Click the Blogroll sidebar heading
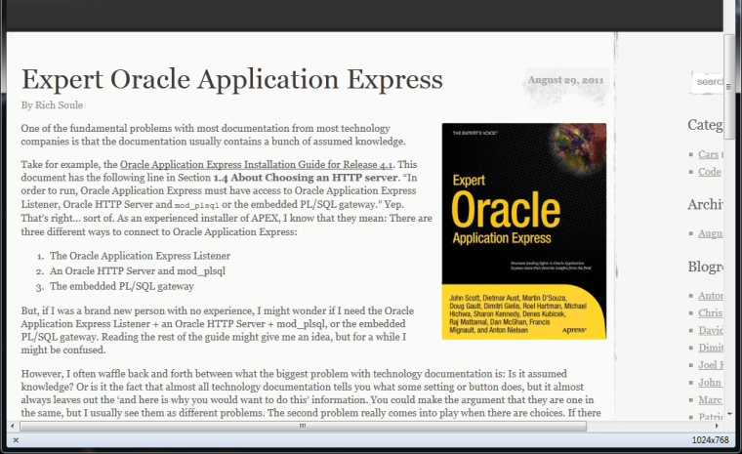742x454 pixels. (x=705, y=267)
